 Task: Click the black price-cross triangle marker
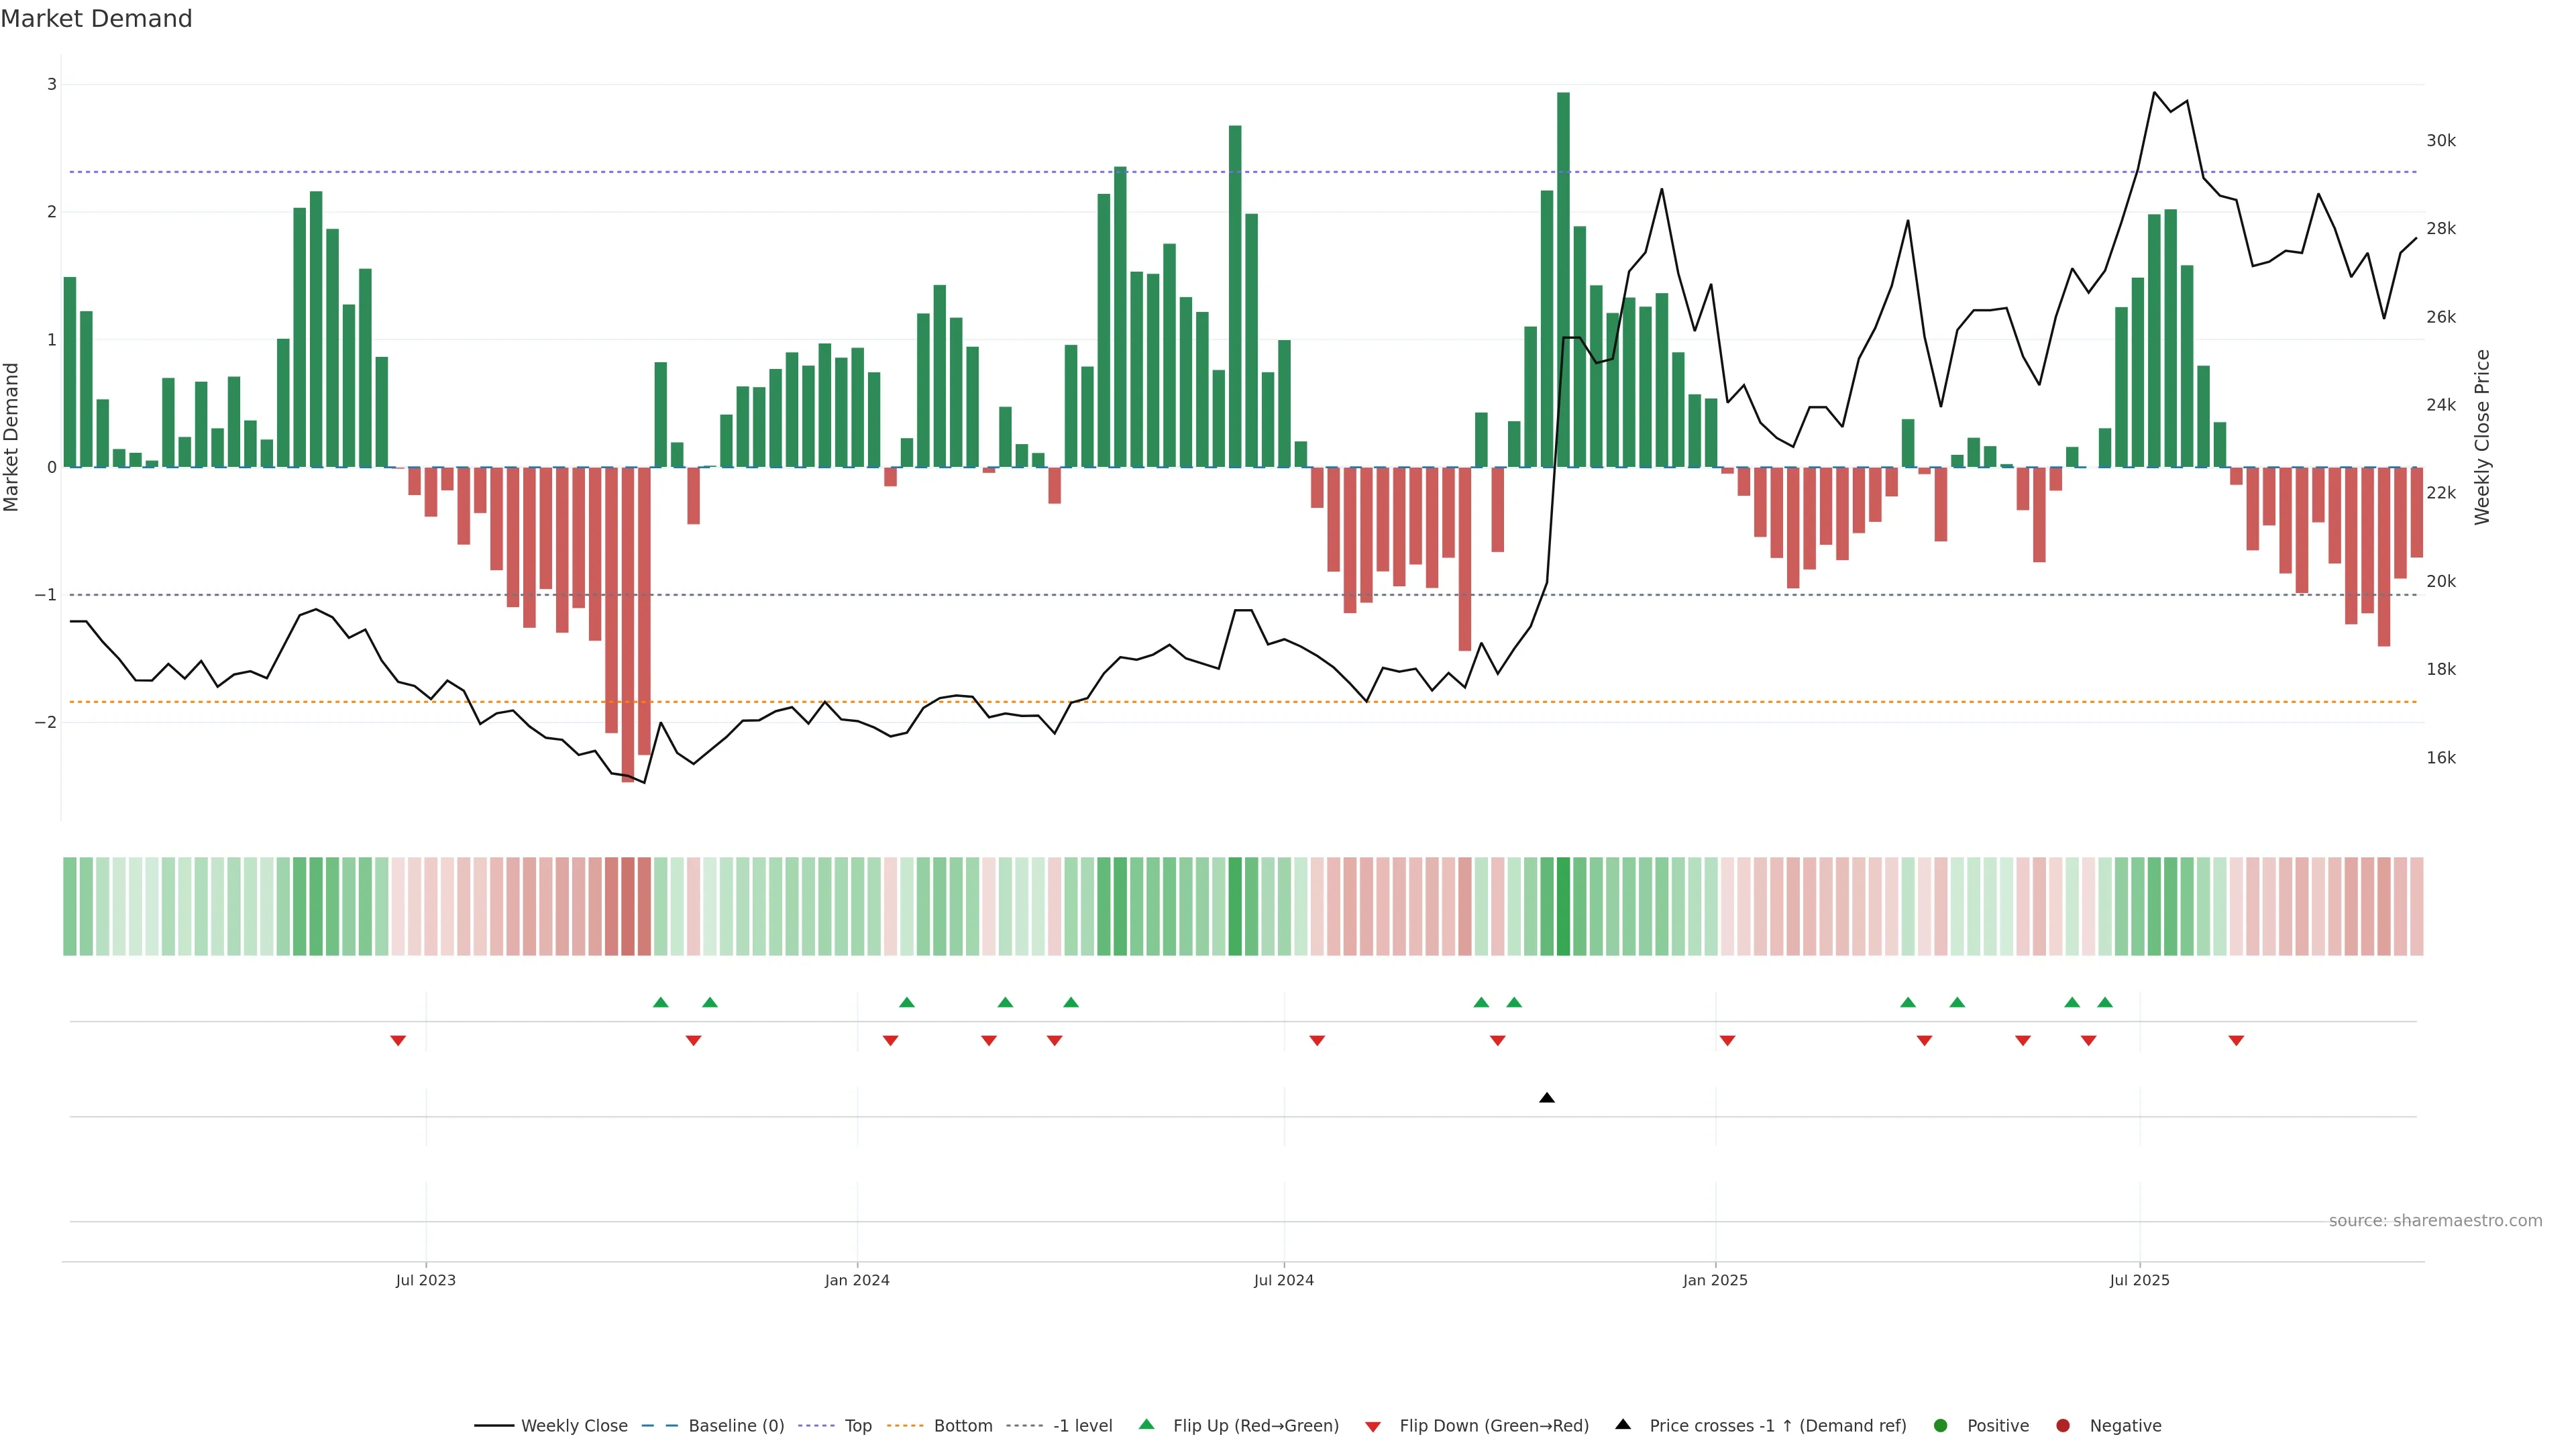[1547, 1098]
